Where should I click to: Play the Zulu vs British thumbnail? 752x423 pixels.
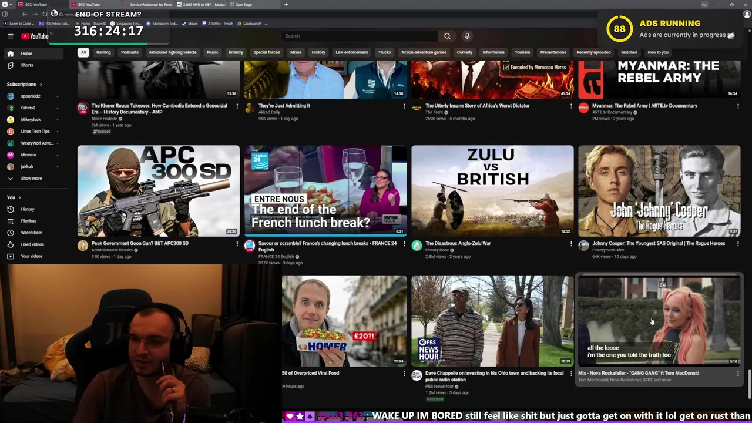[492, 191]
